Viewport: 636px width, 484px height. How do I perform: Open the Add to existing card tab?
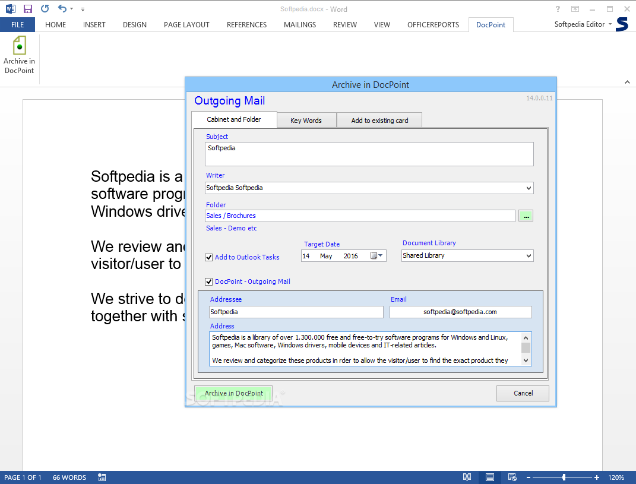pos(379,121)
